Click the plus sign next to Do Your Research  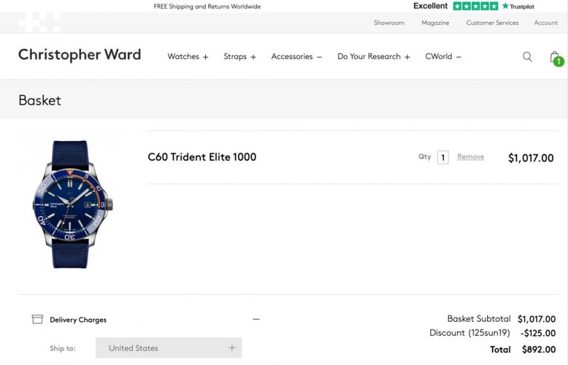407,57
